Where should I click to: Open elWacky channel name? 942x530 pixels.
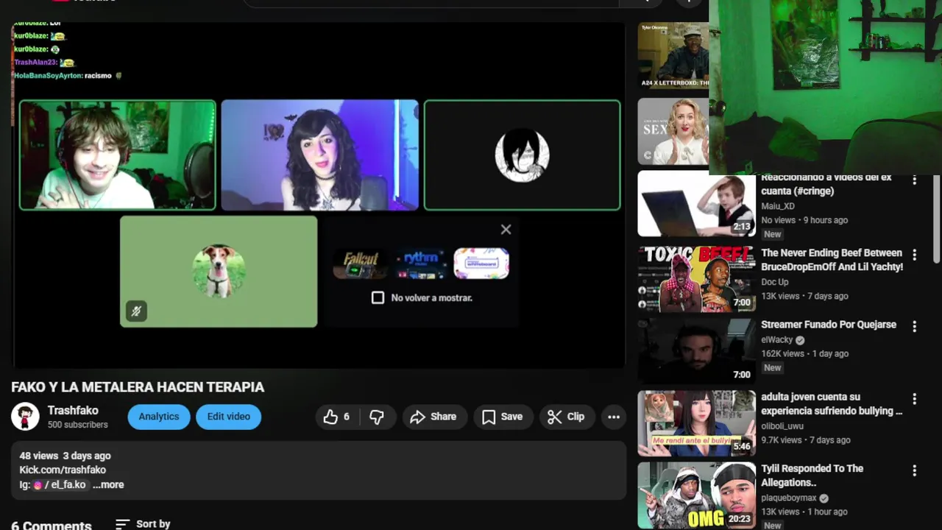pos(776,340)
